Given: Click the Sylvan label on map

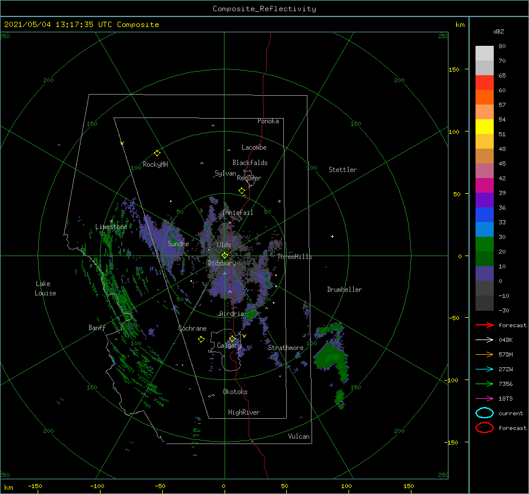Looking at the screenshot, I should point(225,173).
